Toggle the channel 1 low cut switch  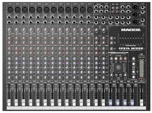coord(12,34)
